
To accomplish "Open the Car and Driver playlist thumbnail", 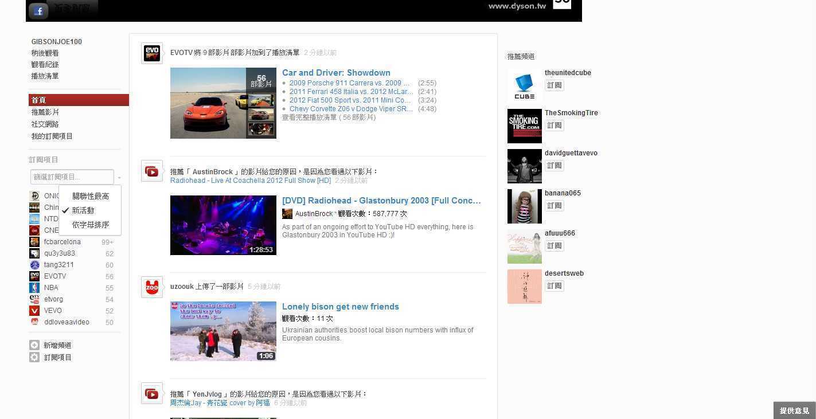I will 223,103.
